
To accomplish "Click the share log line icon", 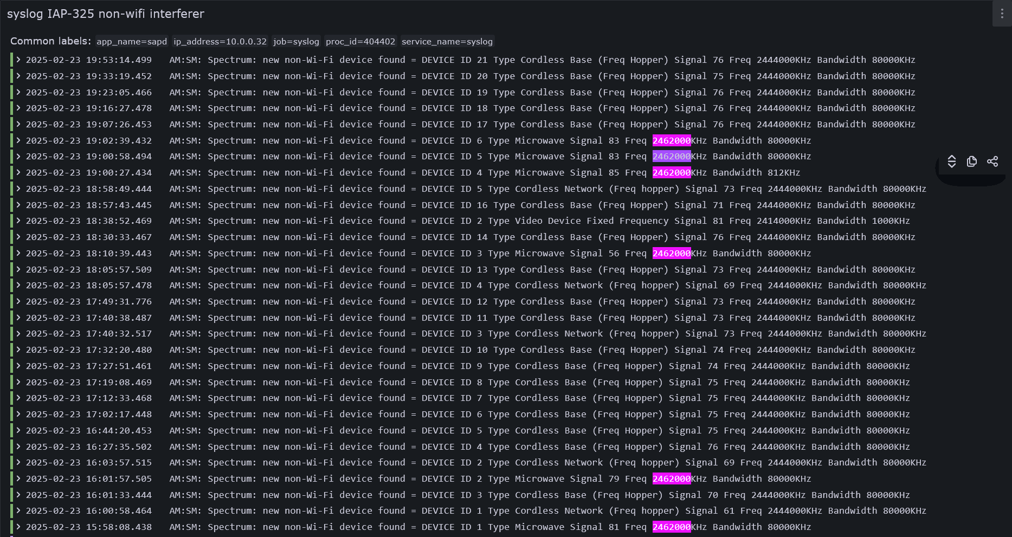I will pyautogui.click(x=992, y=161).
